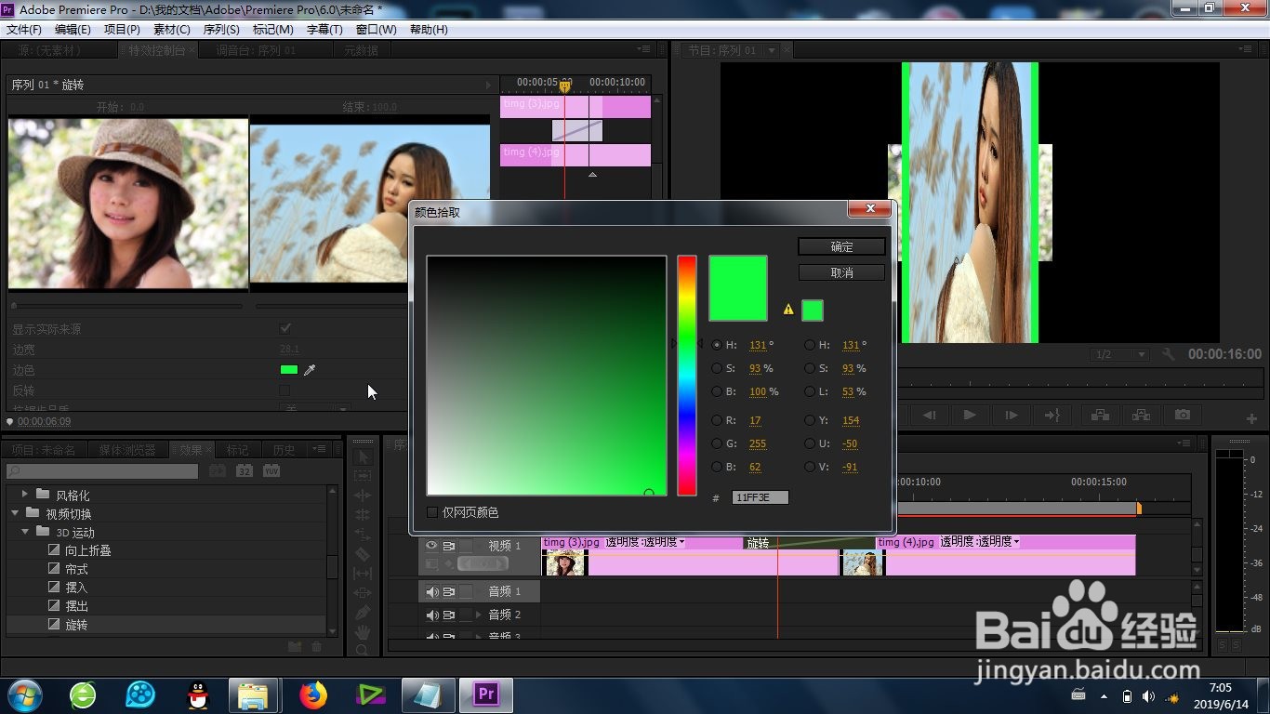
Task: Open the Effects panel flyout menu
Action: [x=321, y=448]
